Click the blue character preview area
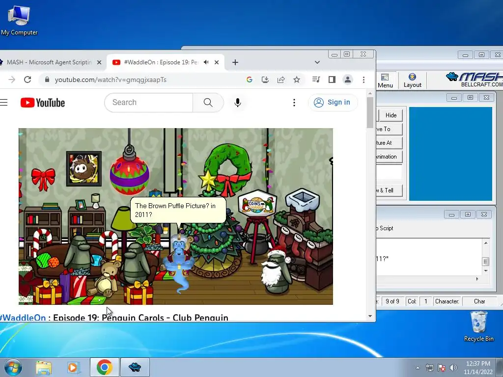The width and height of the screenshot is (503, 377). tap(450, 154)
